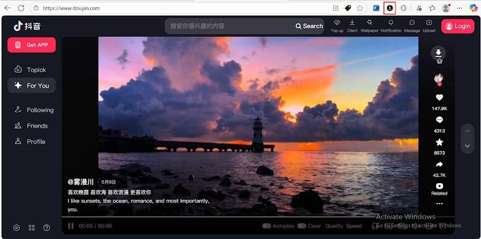Screen dimensions: 481x239
Task: Select Topick in the sidebar
Action: pyautogui.click(x=32, y=70)
